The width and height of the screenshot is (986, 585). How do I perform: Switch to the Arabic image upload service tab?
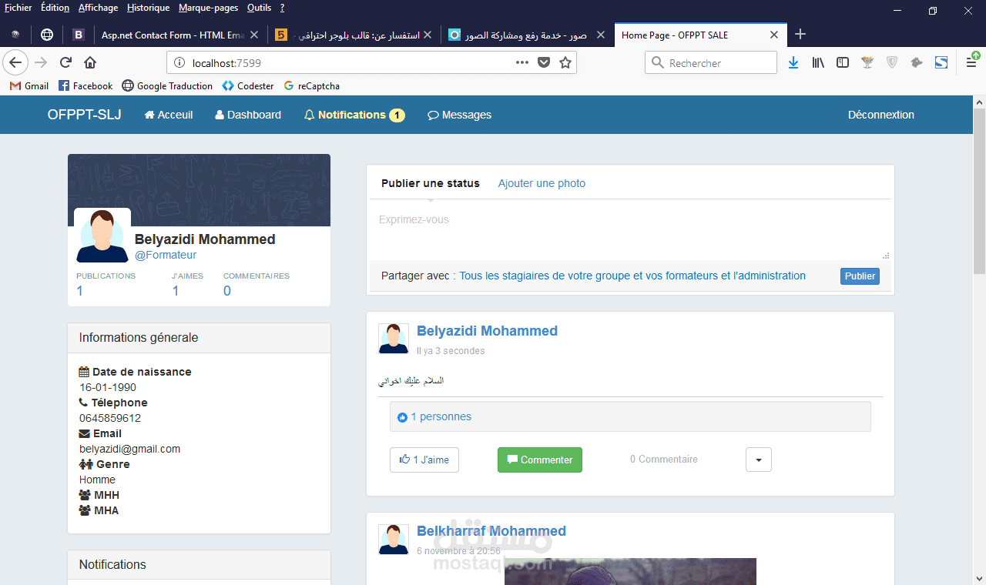(528, 35)
